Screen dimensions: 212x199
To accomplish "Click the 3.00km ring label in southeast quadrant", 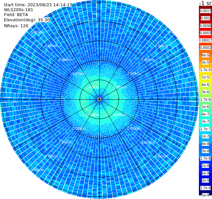I will 147,142.
